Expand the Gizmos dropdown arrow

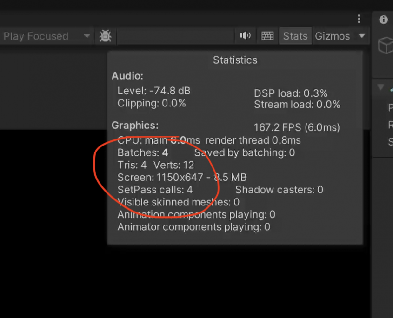pos(362,36)
